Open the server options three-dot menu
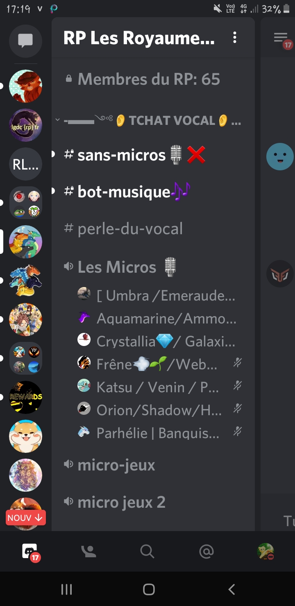This screenshot has height=606, width=295. 234,38
